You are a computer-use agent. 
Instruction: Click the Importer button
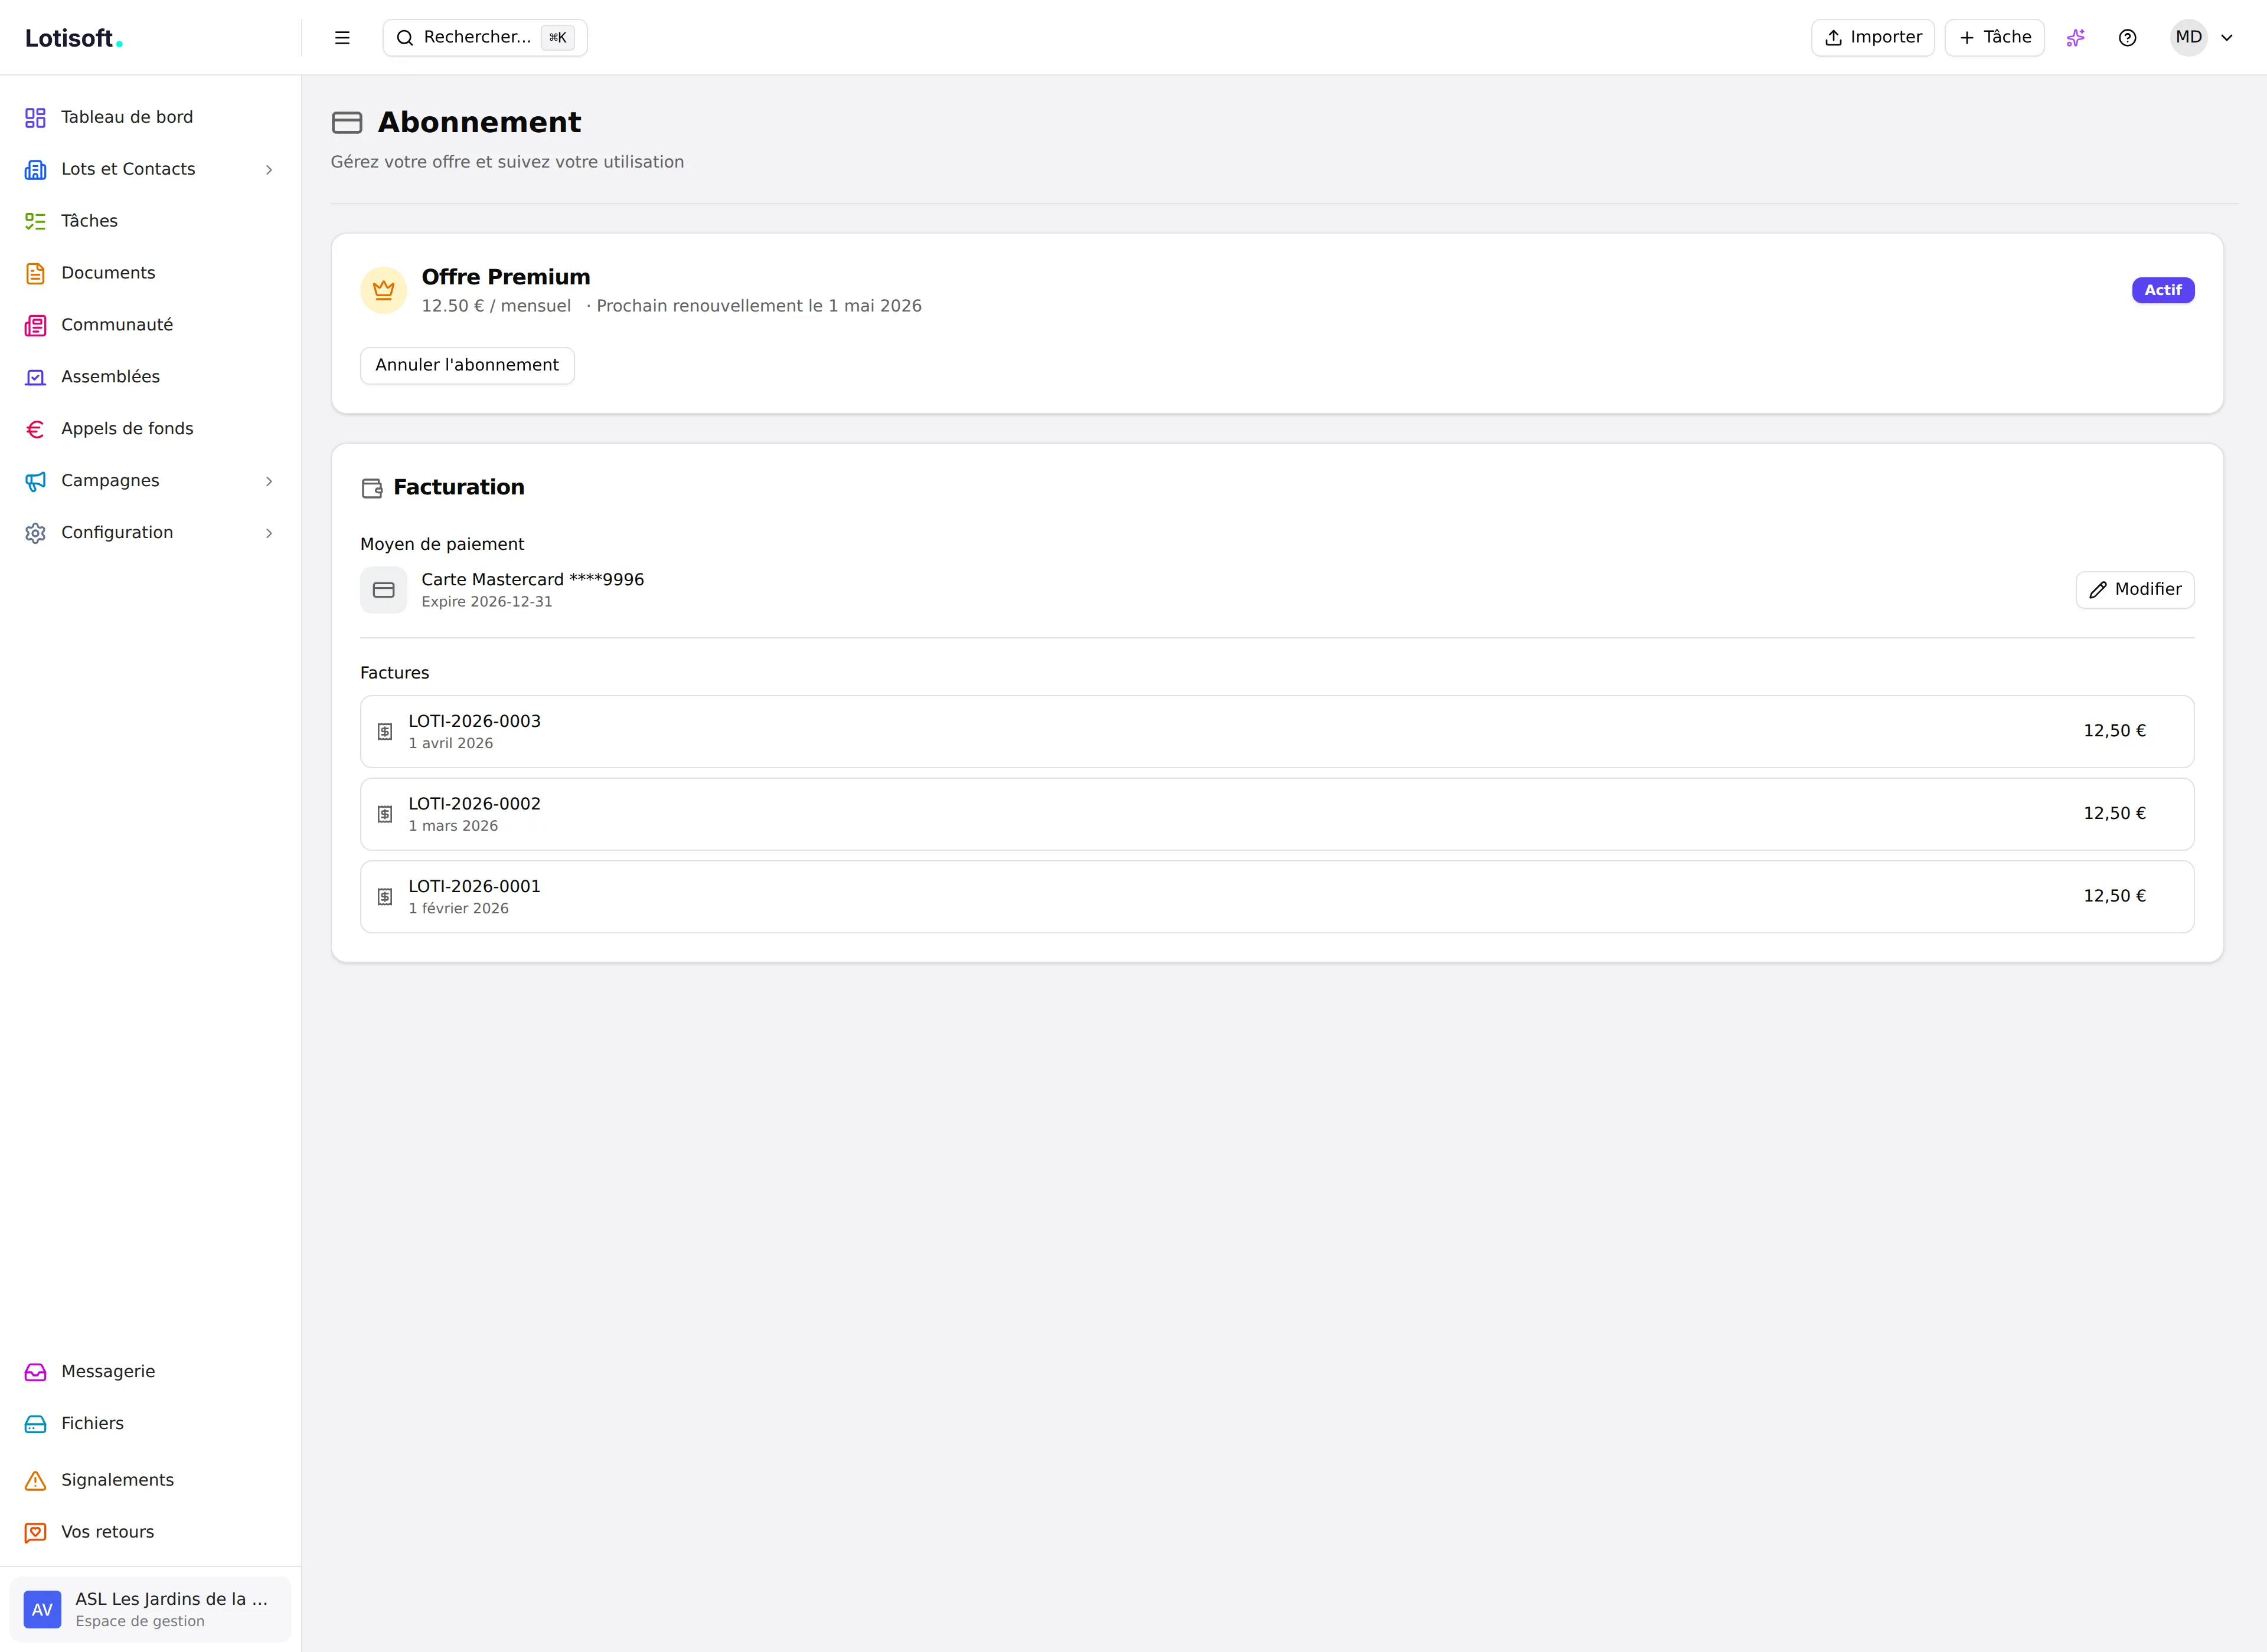coord(1873,38)
